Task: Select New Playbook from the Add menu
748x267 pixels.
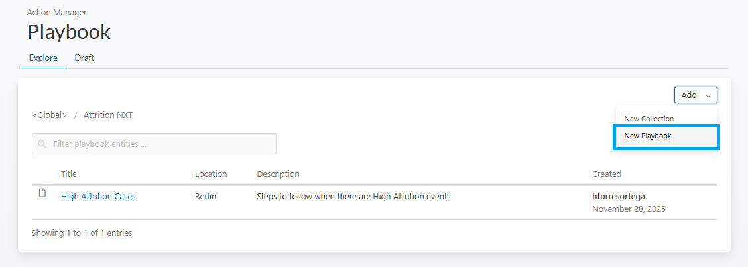Action: 666,136
